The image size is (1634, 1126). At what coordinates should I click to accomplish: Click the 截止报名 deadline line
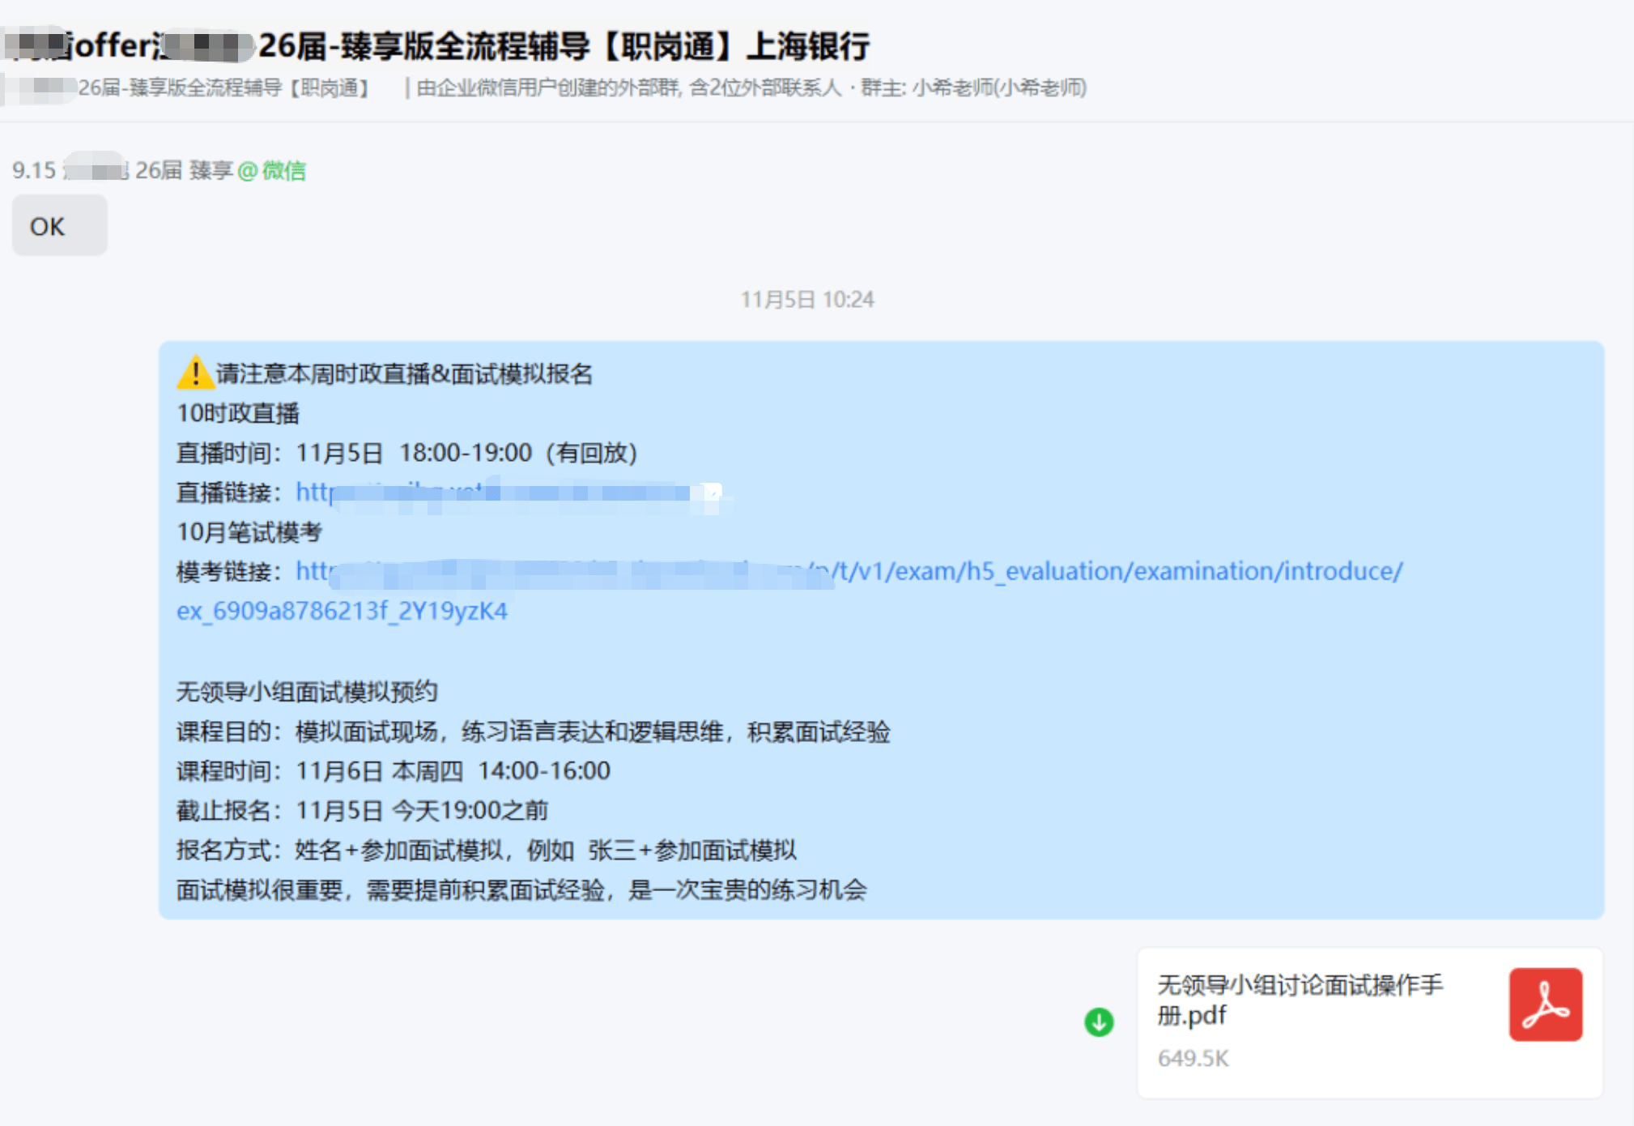coord(362,810)
